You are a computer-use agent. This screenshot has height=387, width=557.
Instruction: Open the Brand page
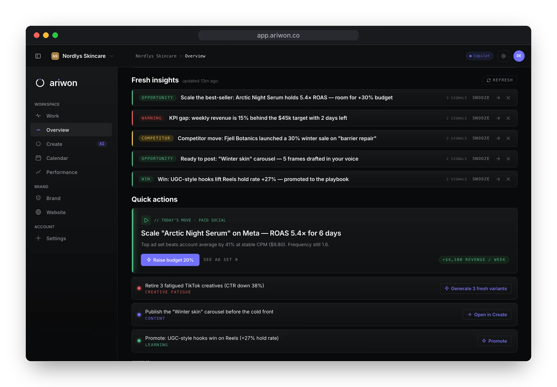(x=71, y=198)
